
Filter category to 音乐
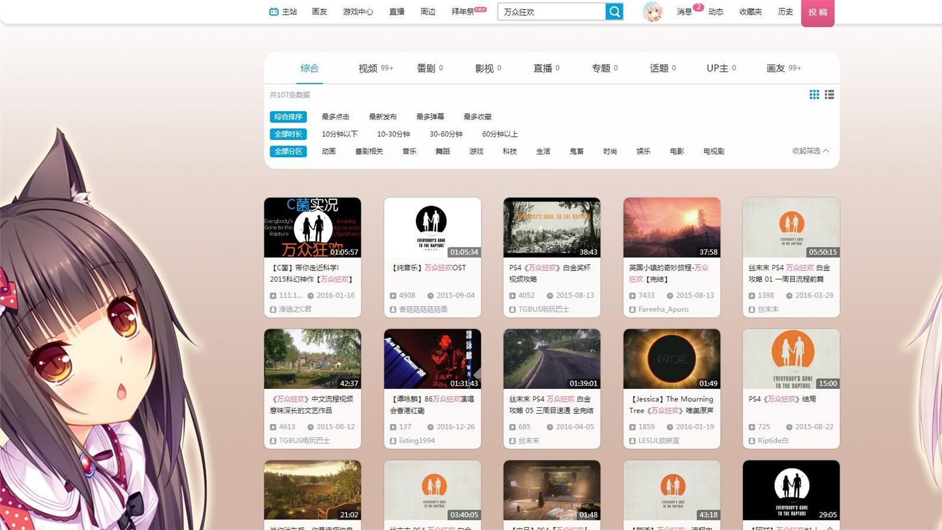click(x=409, y=151)
